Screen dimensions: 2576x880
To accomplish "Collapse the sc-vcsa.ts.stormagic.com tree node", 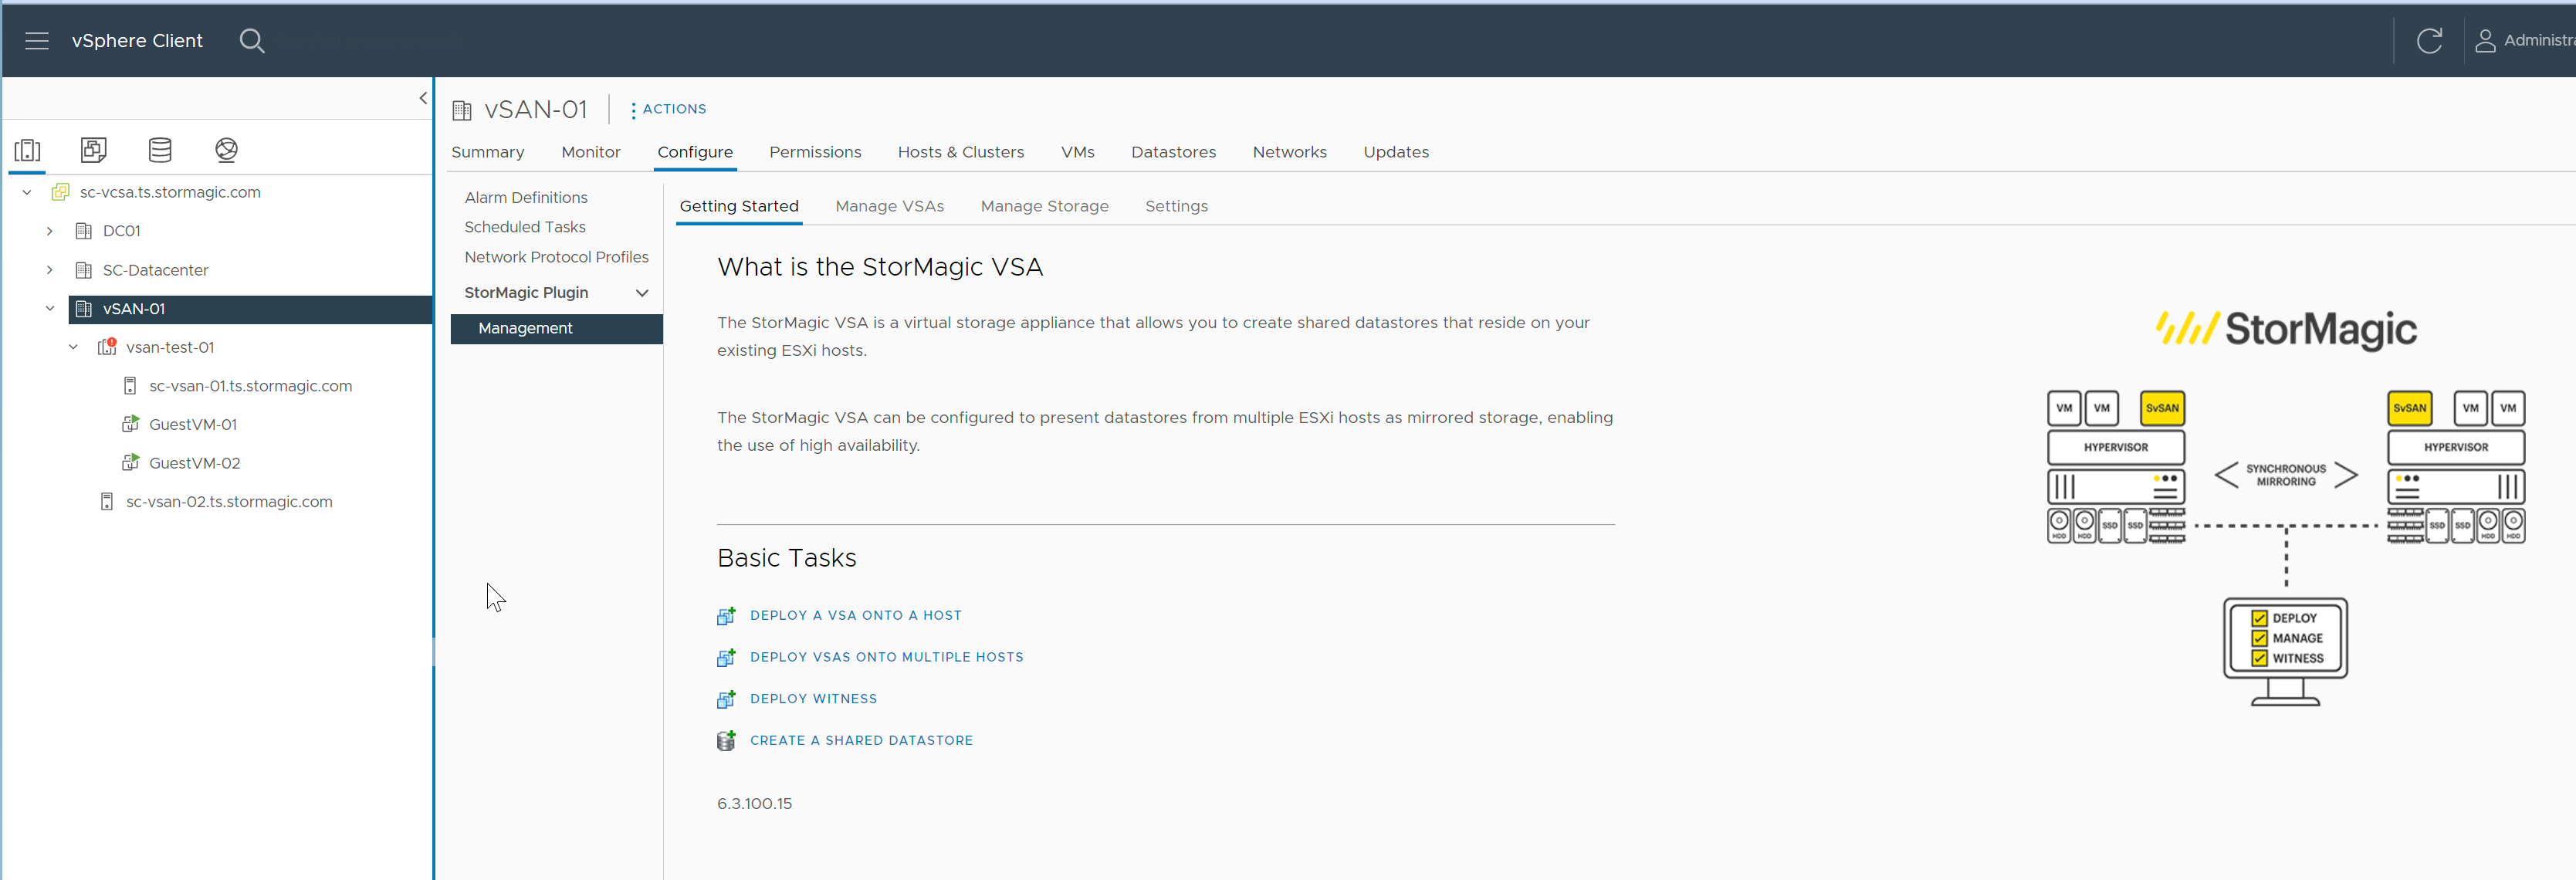I will [x=27, y=192].
